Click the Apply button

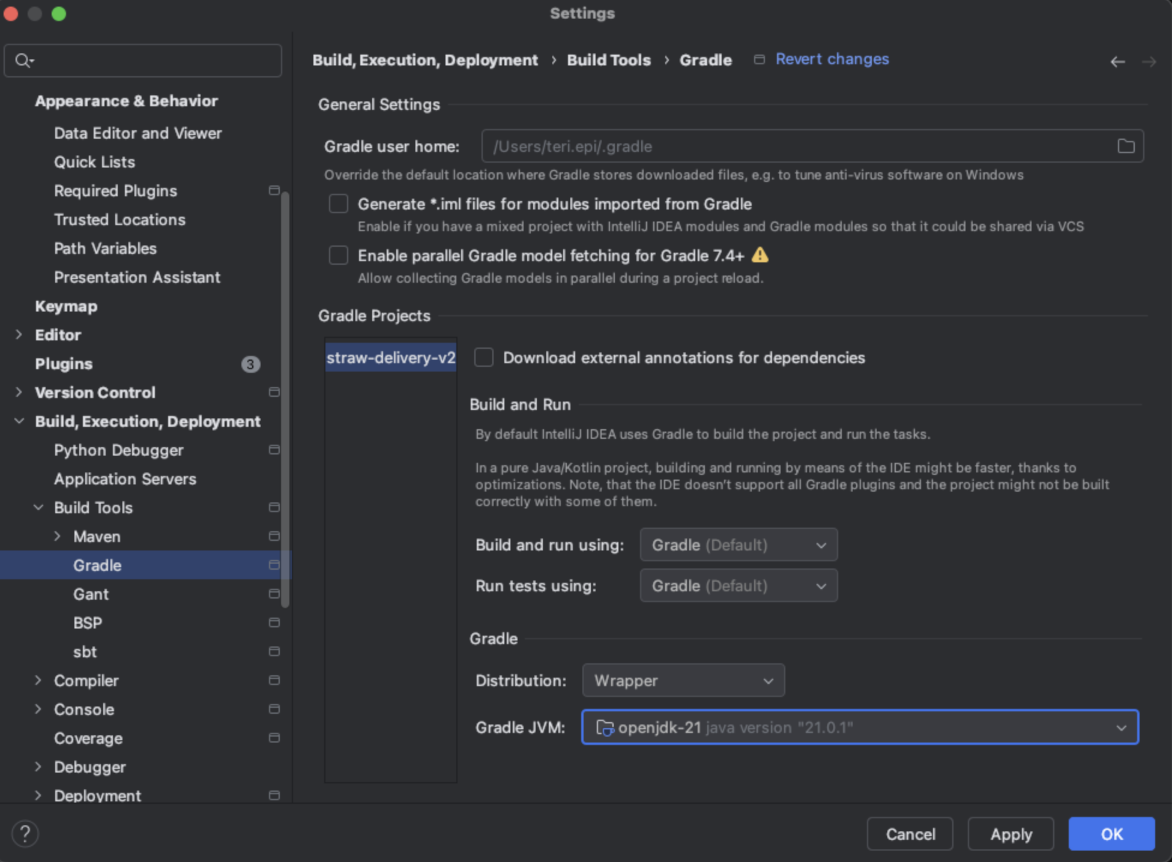tap(1010, 834)
